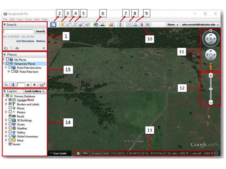
Task: Expand the Weather layer tree node
Action: (6, 129)
